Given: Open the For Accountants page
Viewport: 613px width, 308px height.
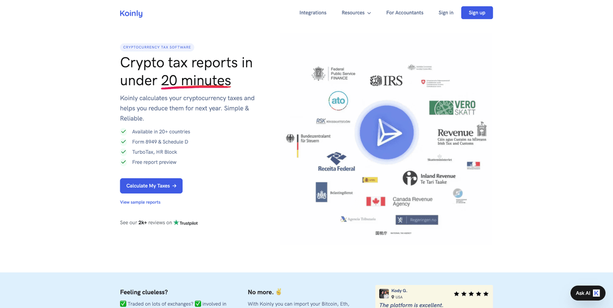Looking at the screenshot, I should (x=405, y=13).
